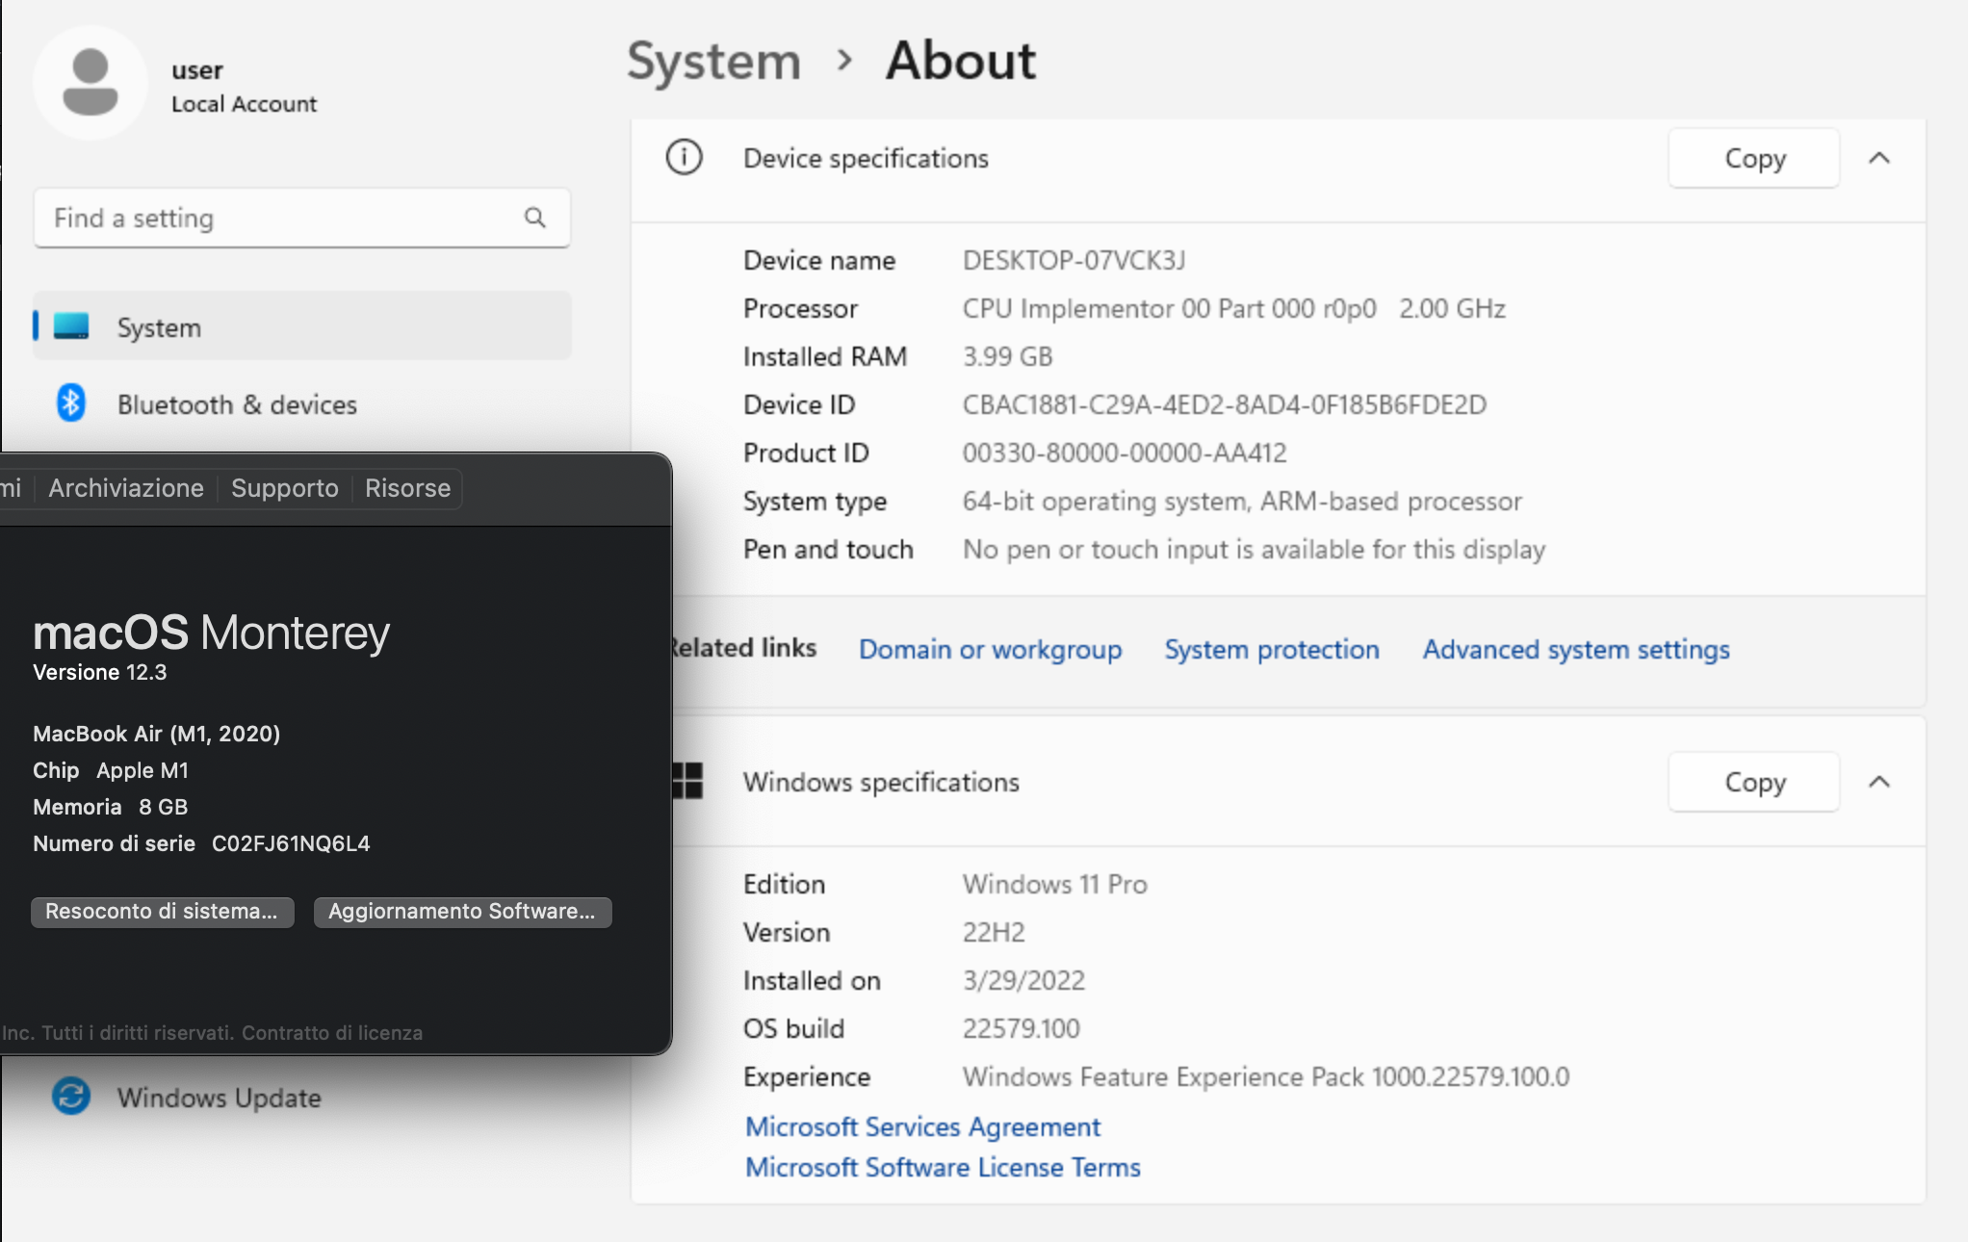The height and width of the screenshot is (1242, 1968).
Task: Collapse the Windows specifications section
Action: [1879, 782]
